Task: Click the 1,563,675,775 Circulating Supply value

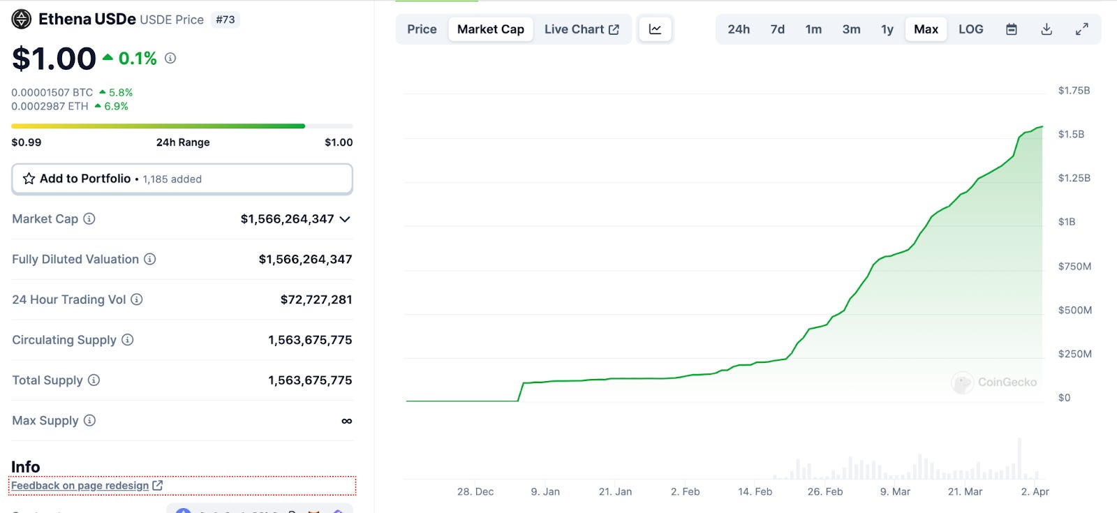Action: [310, 340]
